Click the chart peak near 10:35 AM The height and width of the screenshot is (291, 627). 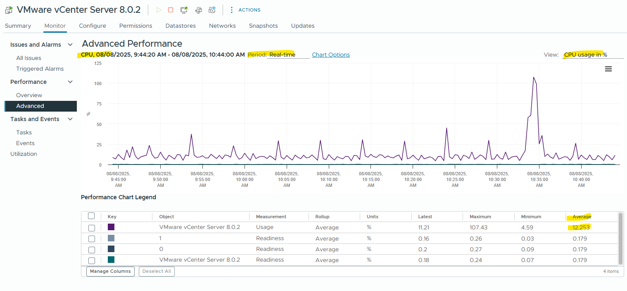pyautogui.click(x=534, y=77)
